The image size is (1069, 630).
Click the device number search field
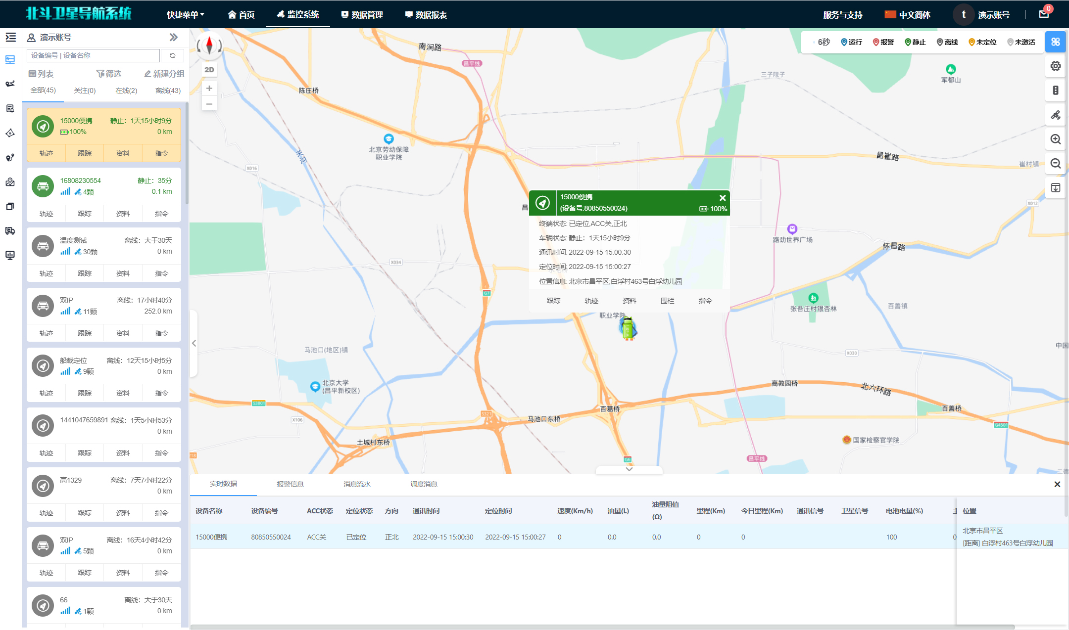point(93,55)
